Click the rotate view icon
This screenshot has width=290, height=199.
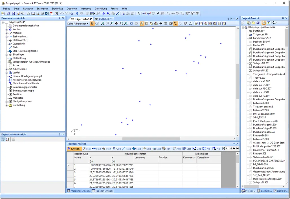click(x=161, y=23)
